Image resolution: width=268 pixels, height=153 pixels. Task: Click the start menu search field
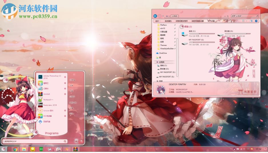coord(35,141)
